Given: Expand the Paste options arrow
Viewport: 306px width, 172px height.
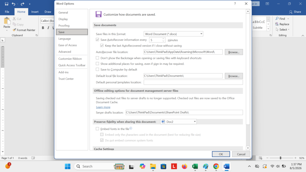Looking at the screenshot, I should tap(7, 30).
